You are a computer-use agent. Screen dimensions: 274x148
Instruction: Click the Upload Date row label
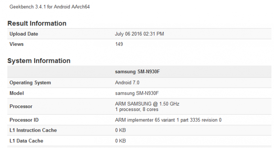(x=24, y=34)
